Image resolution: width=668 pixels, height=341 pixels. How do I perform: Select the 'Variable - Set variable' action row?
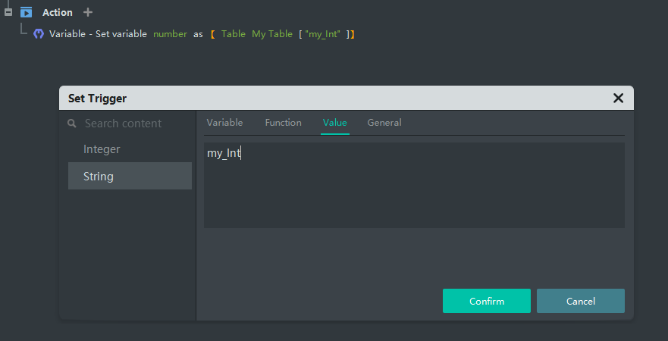[x=99, y=34]
